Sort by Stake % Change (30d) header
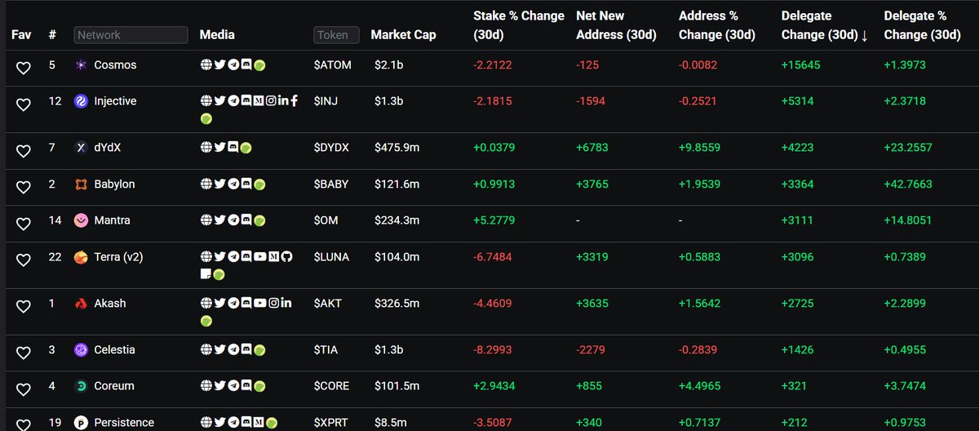The width and height of the screenshot is (979, 431). (518, 25)
